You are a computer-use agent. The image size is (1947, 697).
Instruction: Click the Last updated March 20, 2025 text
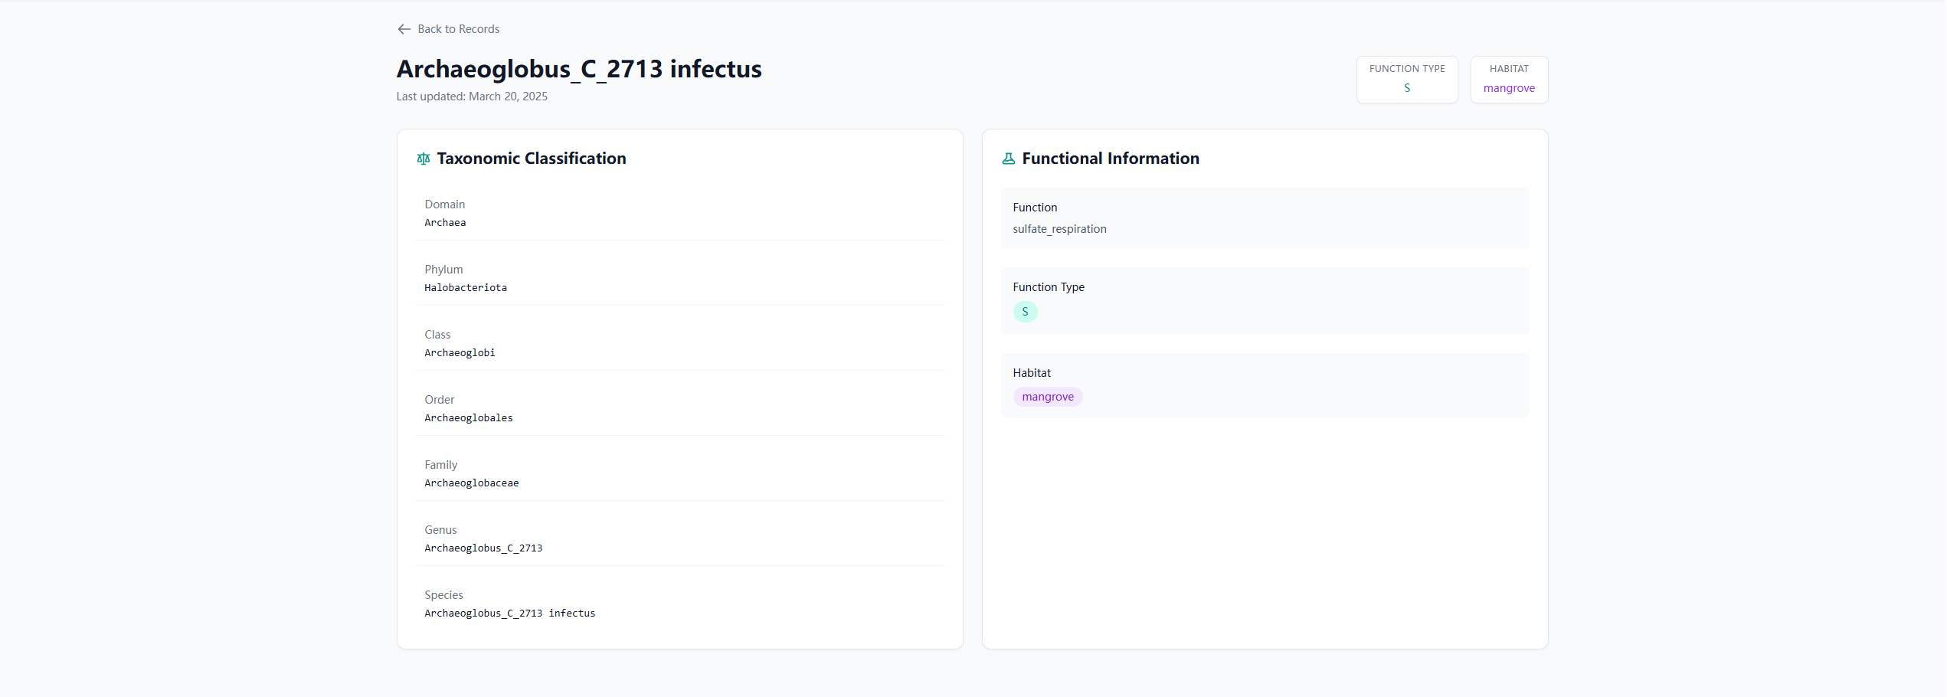(x=472, y=97)
